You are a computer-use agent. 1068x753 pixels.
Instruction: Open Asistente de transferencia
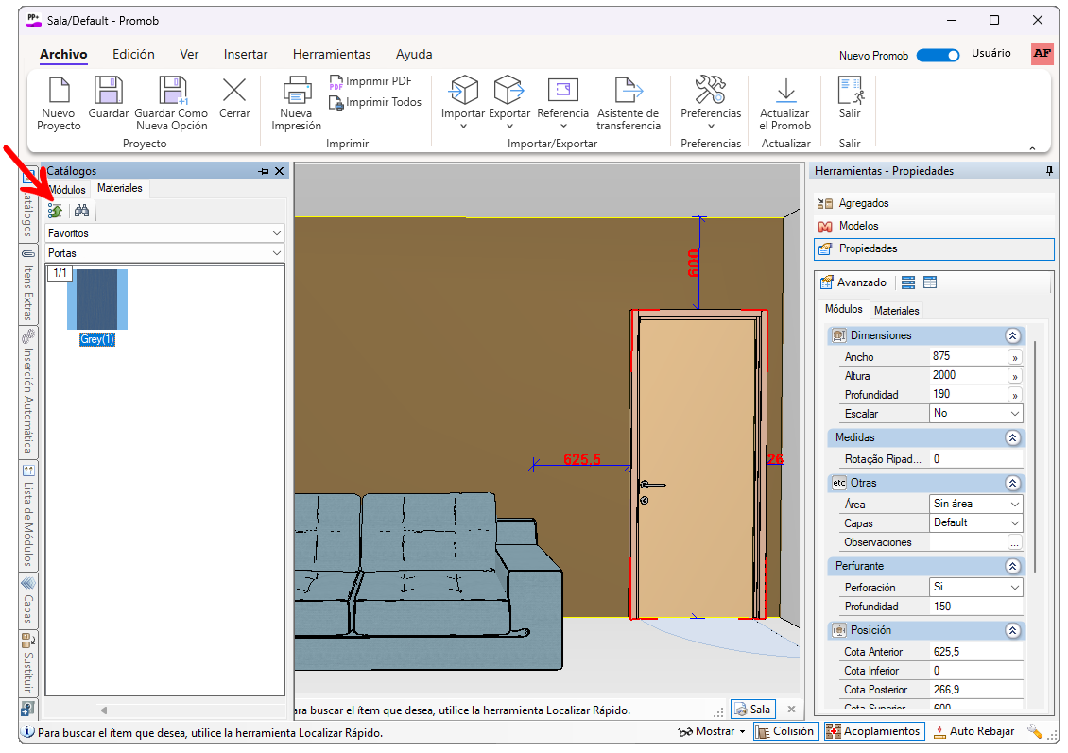click(x=629, y=92)
